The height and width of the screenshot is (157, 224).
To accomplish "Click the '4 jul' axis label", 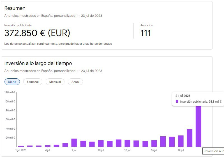I will tap(48, 150).
